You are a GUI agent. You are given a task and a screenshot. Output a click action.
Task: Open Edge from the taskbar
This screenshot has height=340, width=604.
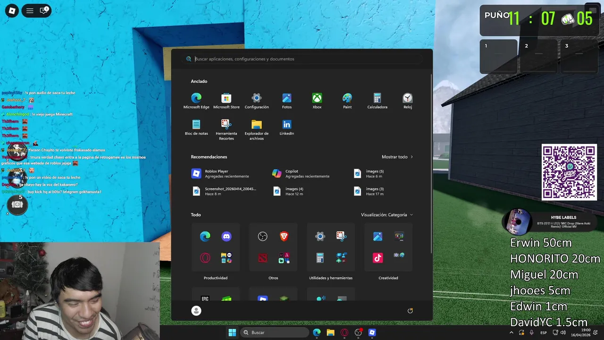point(317,332)
